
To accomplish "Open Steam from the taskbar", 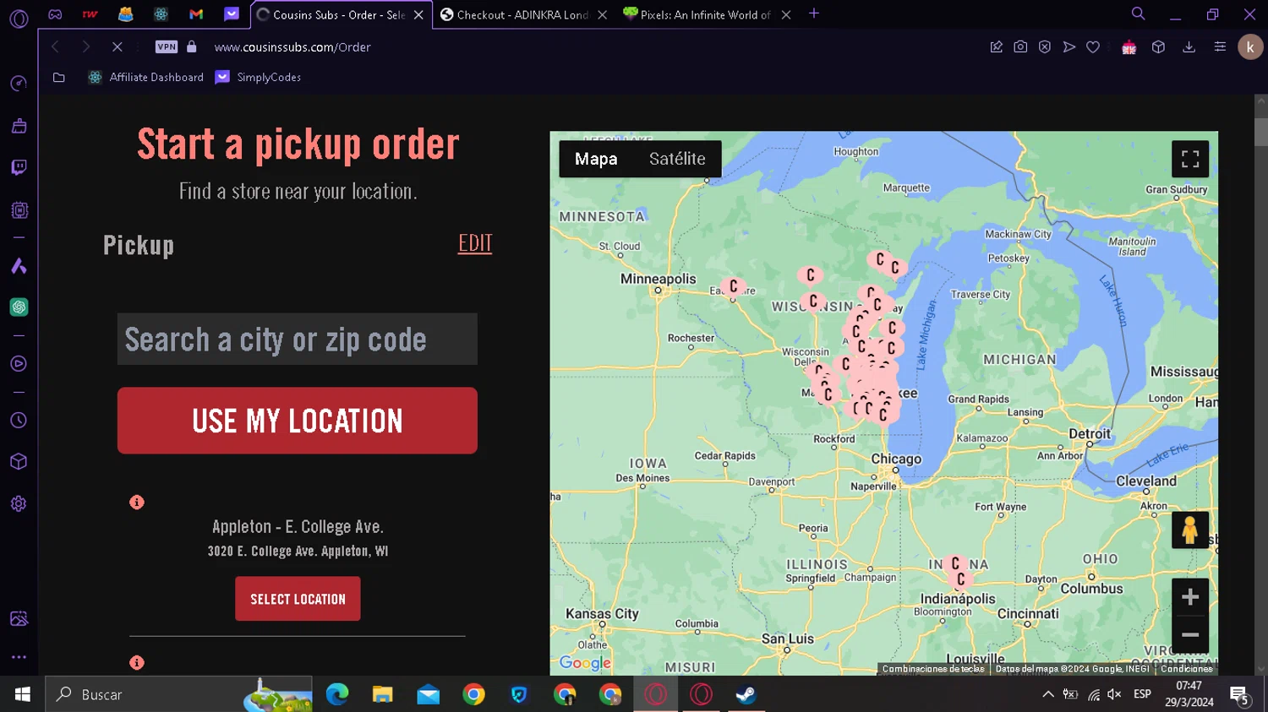I will click(746, 694).
